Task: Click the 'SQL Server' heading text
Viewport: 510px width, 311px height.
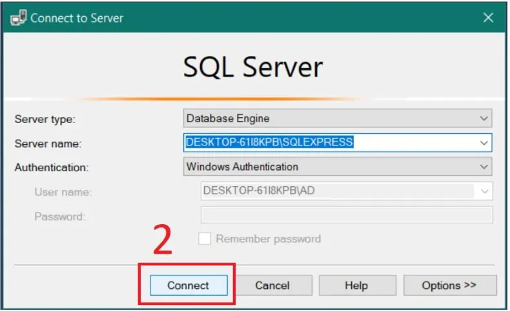Action: pos(253,68)
